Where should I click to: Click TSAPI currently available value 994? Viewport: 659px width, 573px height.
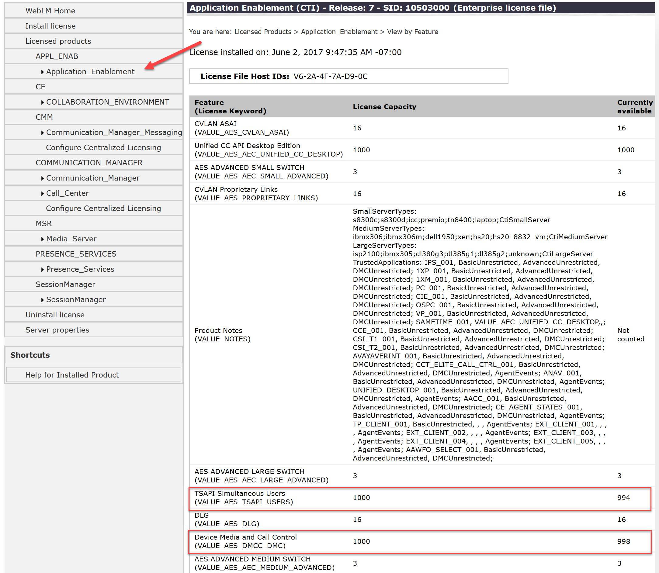623,498
